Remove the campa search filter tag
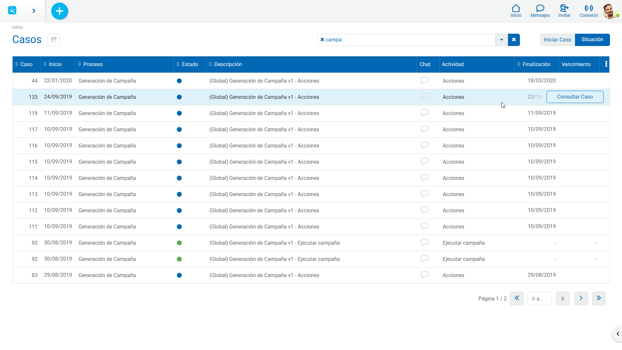Screen dimensions: 622x350 (322, 40)
